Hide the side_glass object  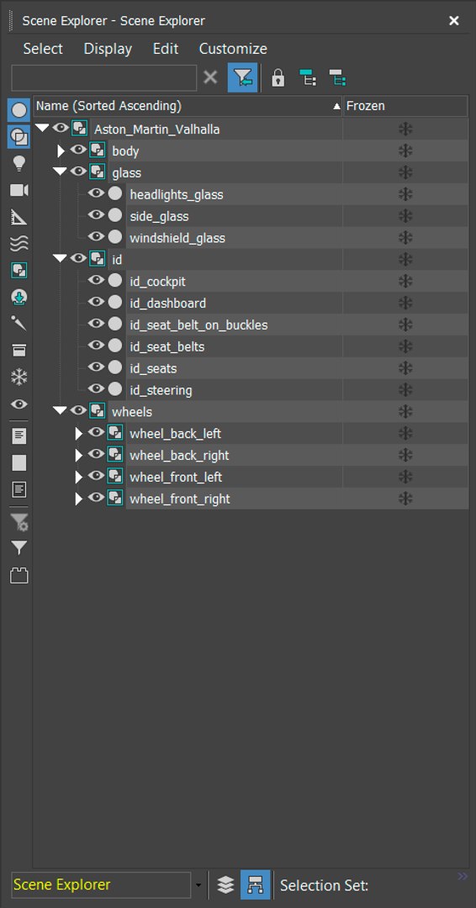pos(96,215)
